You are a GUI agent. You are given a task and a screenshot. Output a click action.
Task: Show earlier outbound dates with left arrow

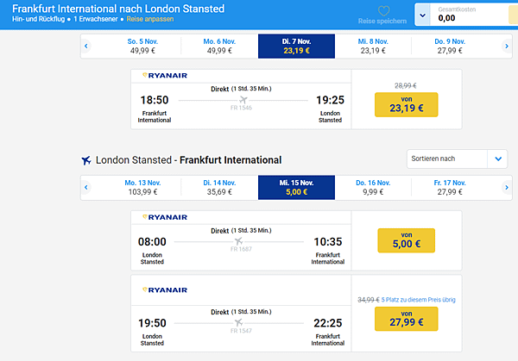click(x=86, y=47)
